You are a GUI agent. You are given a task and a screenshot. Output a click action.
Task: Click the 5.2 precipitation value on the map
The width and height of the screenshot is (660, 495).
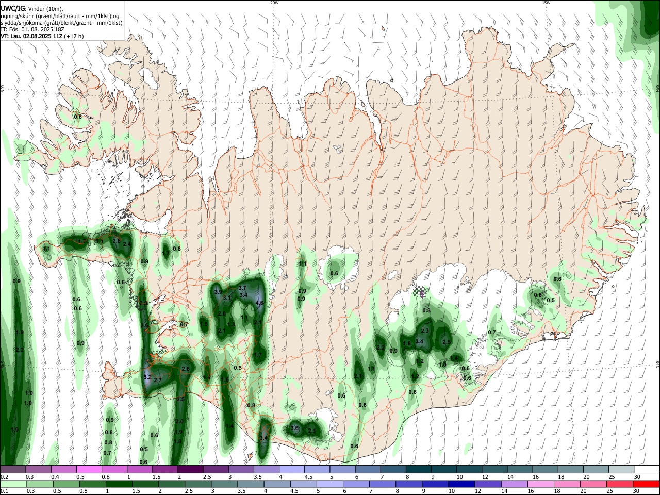pos(147,377)
